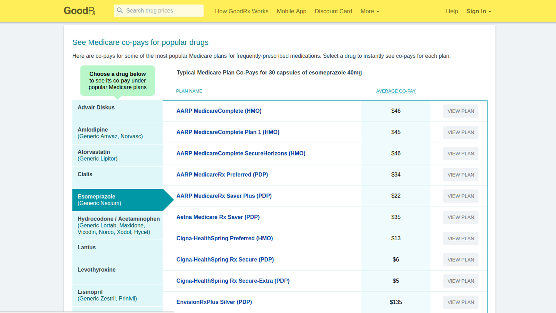
Task: Focus the Search drug prices field
Action: tap(158, 11)
